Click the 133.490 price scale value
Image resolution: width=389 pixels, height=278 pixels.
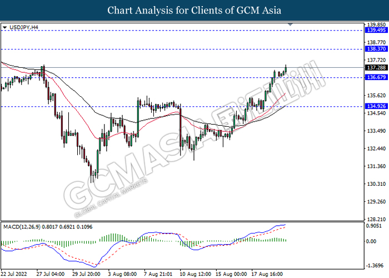click(376, 131)
